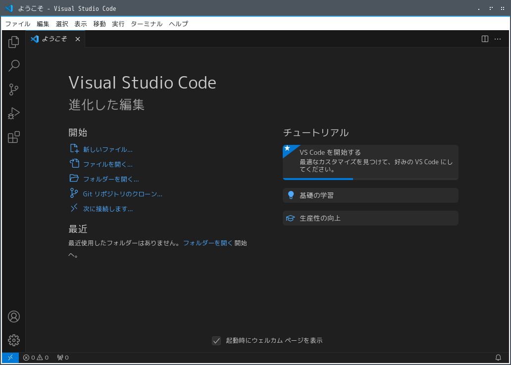
Task: Click the 最近 heading
Action: point(78,229)
